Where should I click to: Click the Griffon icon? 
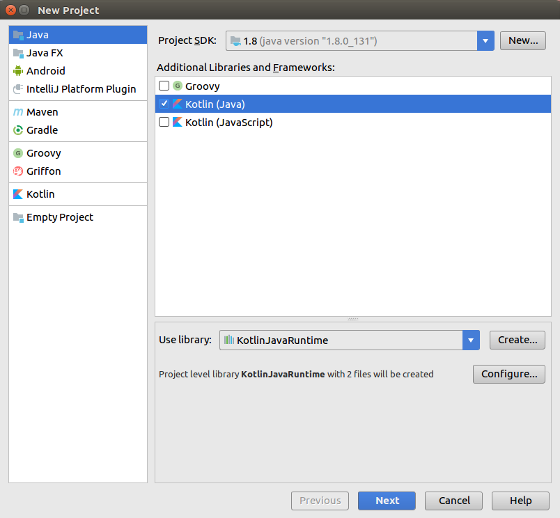(x=18, y=171)
